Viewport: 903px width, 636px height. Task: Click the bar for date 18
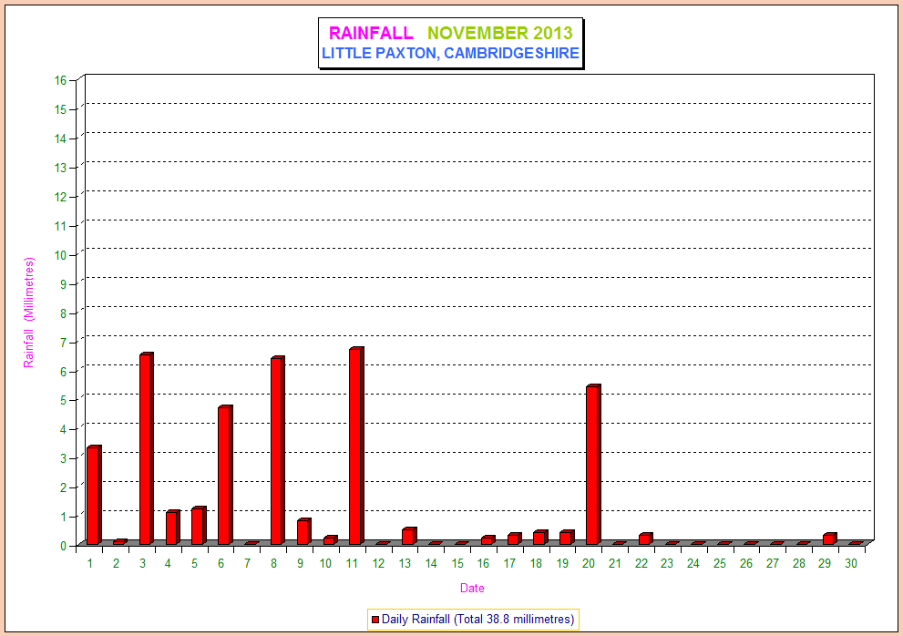(540, 538)
